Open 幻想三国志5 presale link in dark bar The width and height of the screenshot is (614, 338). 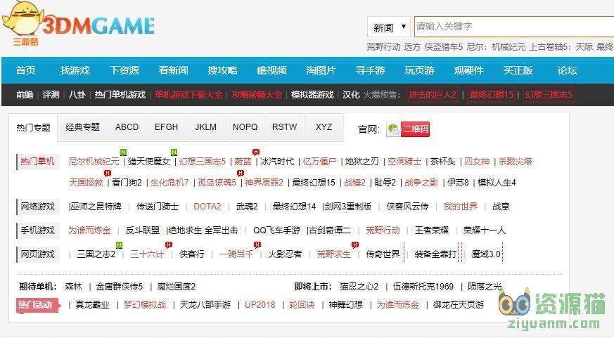point(549,95)
